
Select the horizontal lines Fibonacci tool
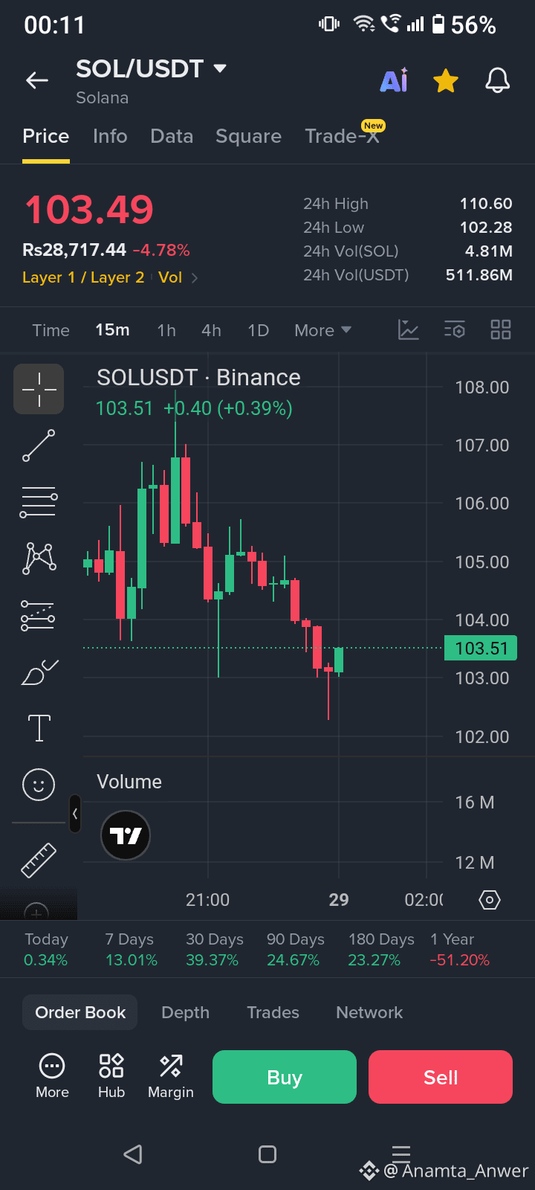tap(39, 503)
